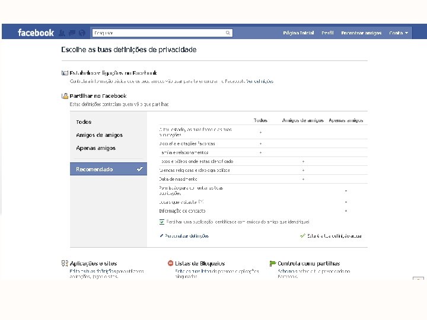427x320 pixels.
Task: Click the Partilhar no Facebook lock icon
Action: tap(65, 96)
